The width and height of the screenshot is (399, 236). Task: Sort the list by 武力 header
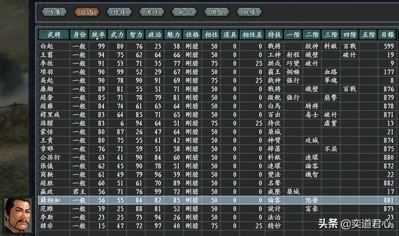[x=117, y=34]
